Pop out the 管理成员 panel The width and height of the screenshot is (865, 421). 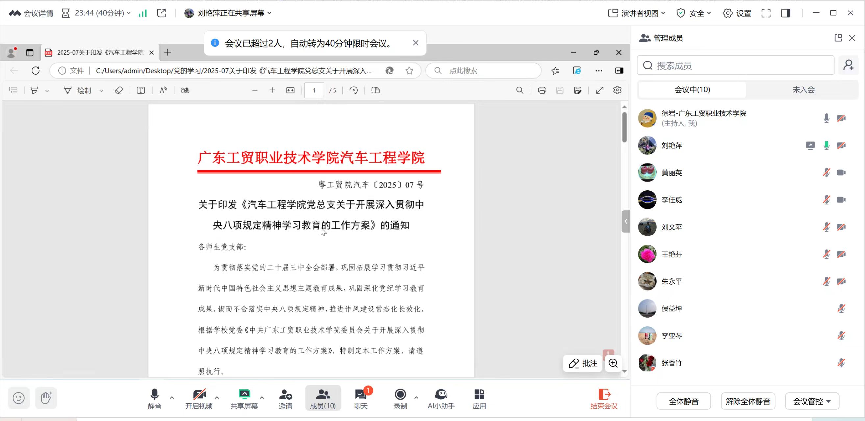pos(838,38)
